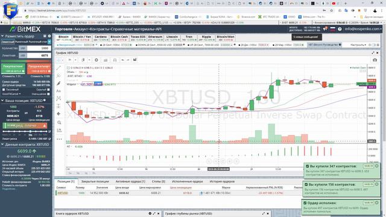Open the order type dropdown arrow
386x217 pixels.
[49, 42]
